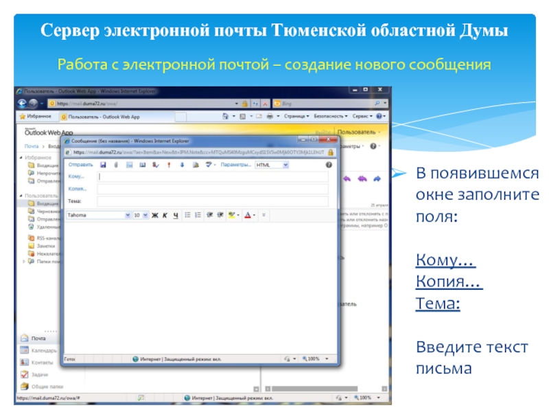This screenshot has height=412, width=549.
Task: Set high importance with red exclamation icon
Action: (x=169, y=165)
